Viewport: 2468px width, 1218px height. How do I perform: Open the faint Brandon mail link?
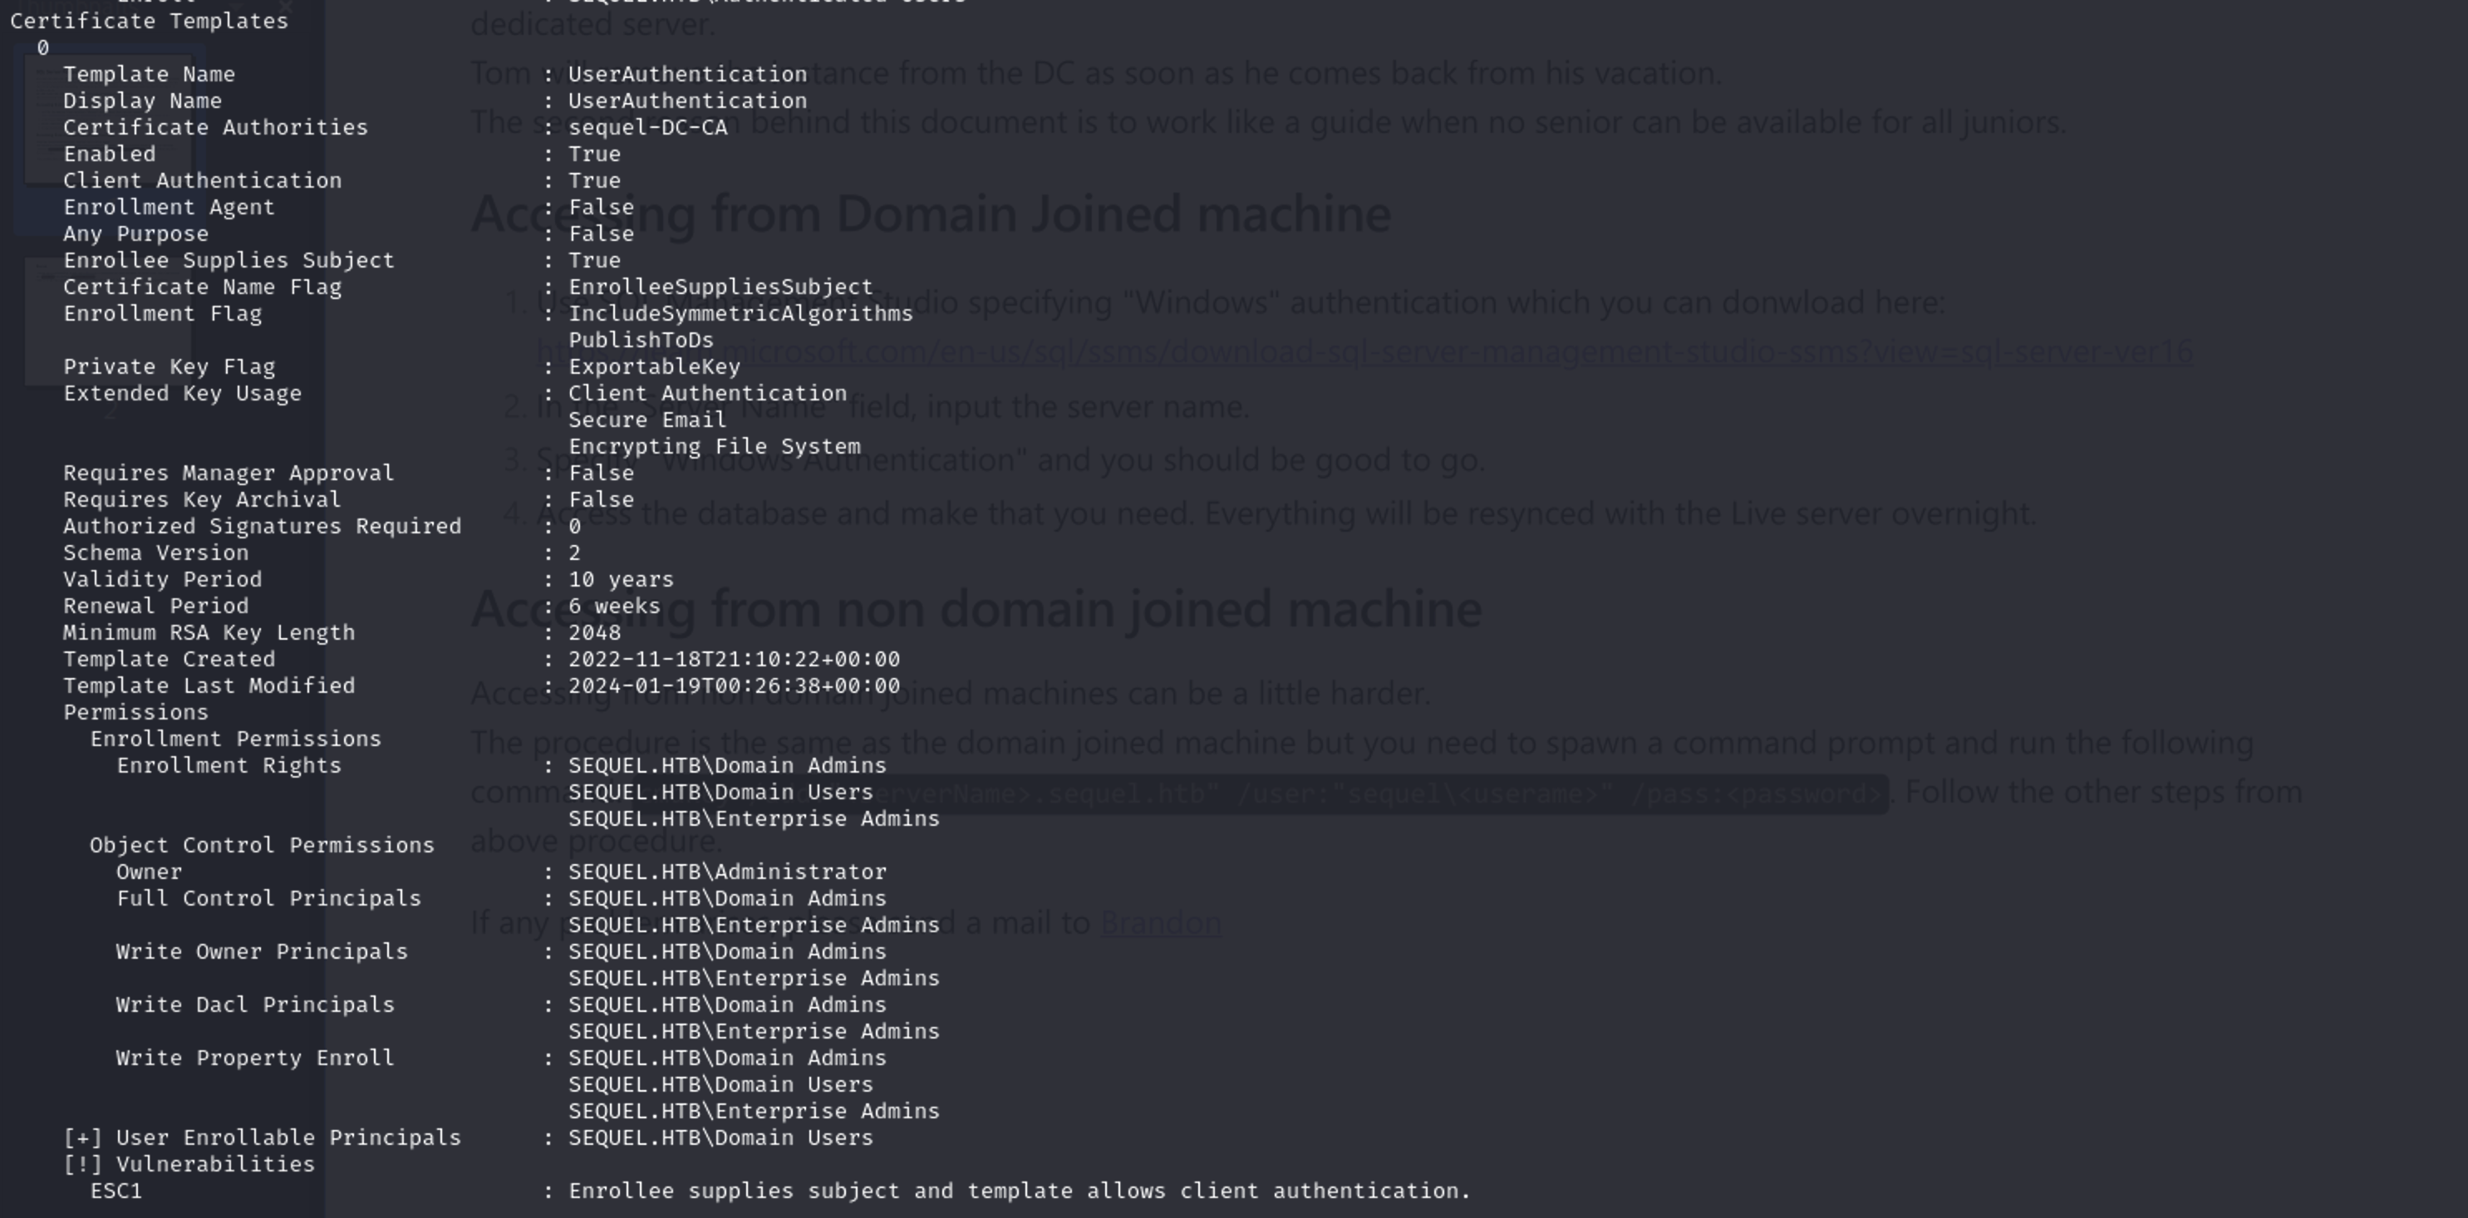1160,922
